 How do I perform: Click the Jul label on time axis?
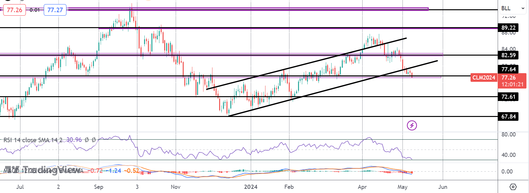click(20, 187)
